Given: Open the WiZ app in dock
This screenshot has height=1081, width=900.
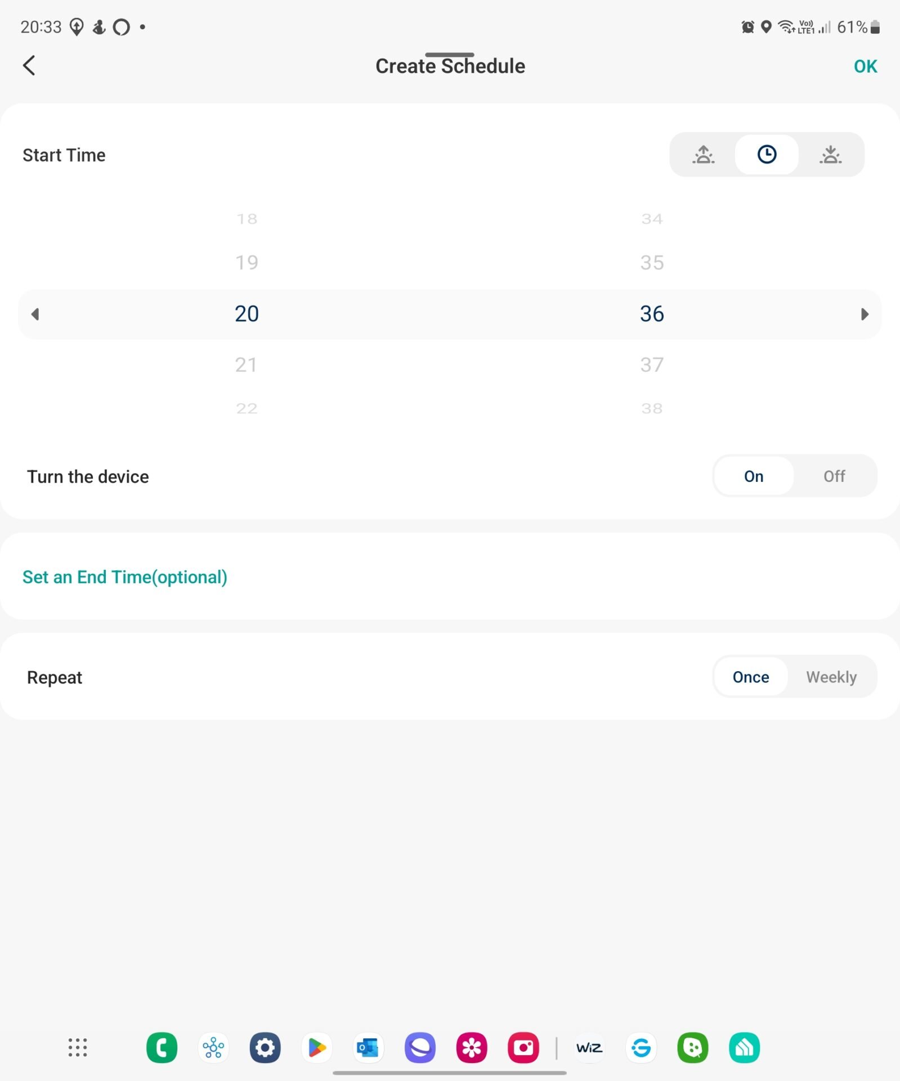Looking at the screenshot, I should pyautogui.click(x=589, y=1048).
